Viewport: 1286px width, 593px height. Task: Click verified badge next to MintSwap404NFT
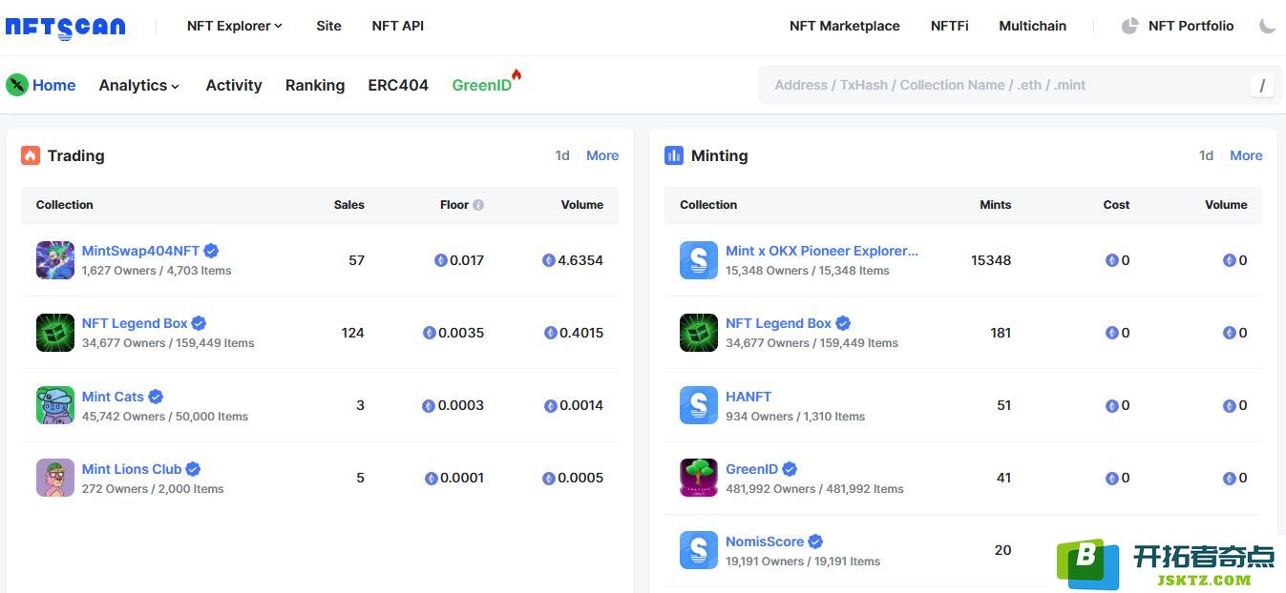tap(211, 251)
